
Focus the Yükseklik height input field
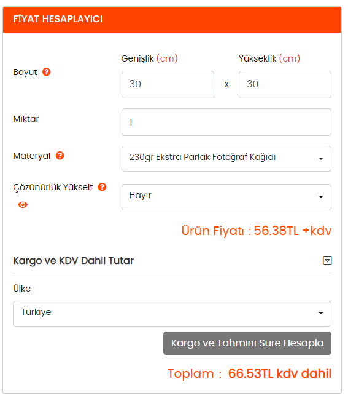[285, 84]
